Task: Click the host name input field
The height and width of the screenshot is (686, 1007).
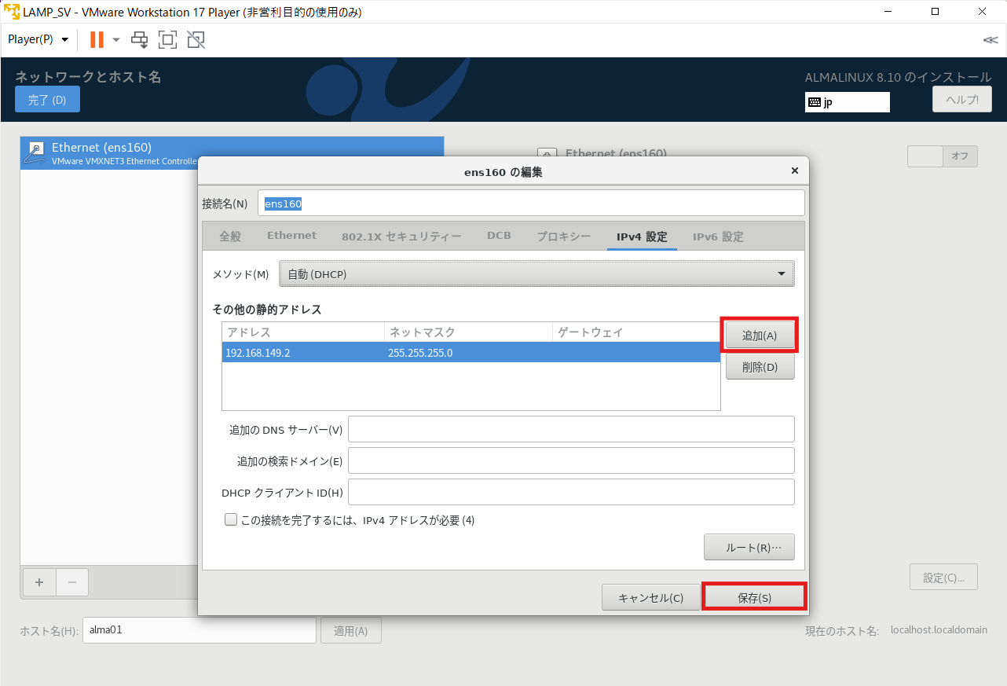Action: pyautogui.click(x=200, y=630)
